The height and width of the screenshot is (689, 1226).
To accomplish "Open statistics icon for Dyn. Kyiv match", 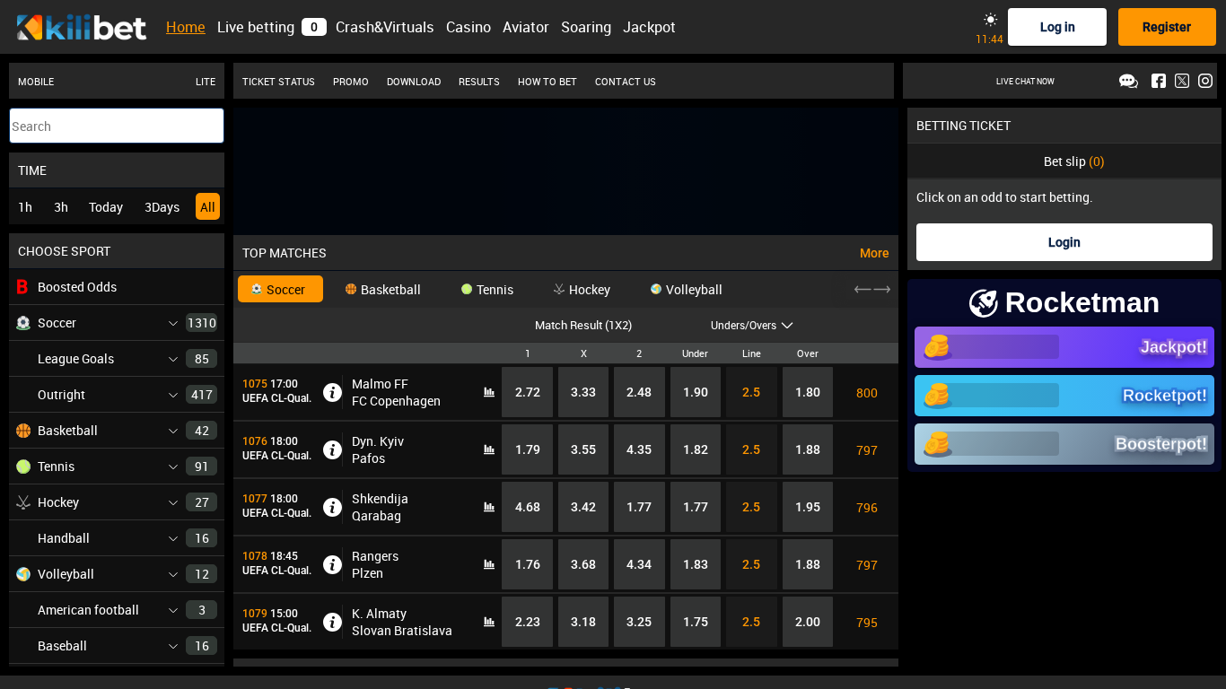I will [489, 449].
